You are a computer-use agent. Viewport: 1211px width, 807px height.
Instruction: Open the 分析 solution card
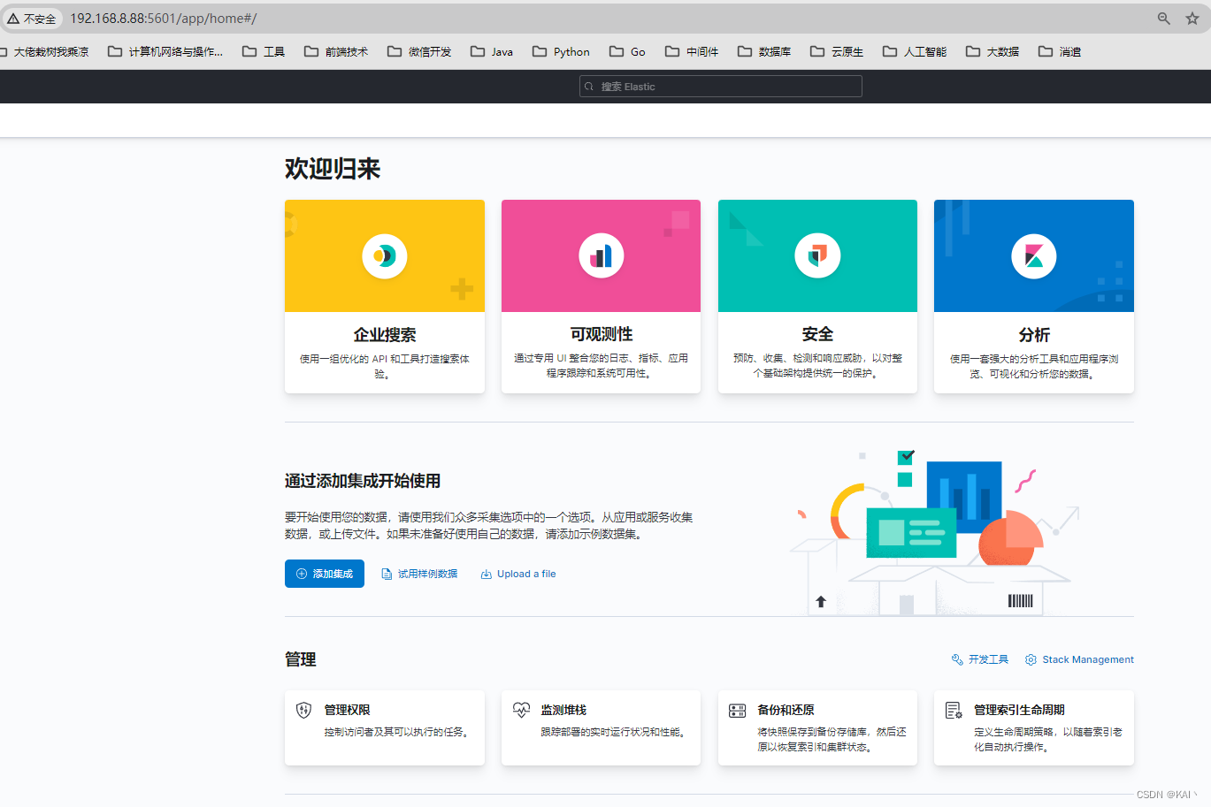pyautogui.click(x=1034, y=297)
